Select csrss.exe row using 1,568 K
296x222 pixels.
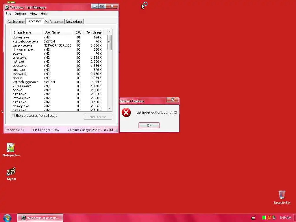pyautogui.click(x=57, y=58)
